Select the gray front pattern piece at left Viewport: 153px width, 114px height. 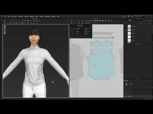76,63
